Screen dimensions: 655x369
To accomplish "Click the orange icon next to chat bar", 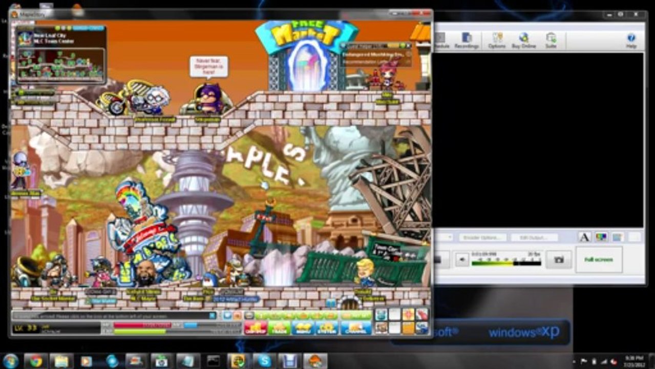I will [x=237, y=316].
